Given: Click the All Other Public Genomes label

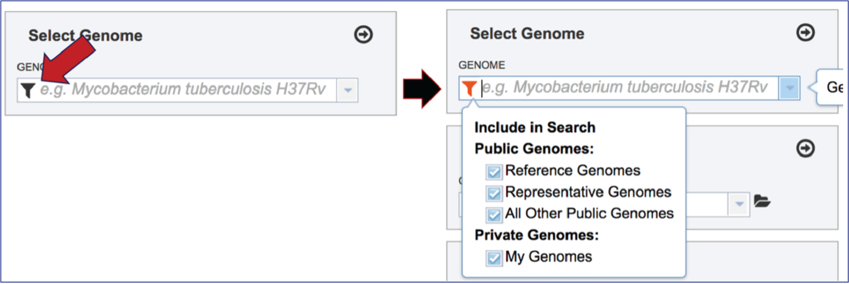Looking at the screenshot, I should pos(590,213).
